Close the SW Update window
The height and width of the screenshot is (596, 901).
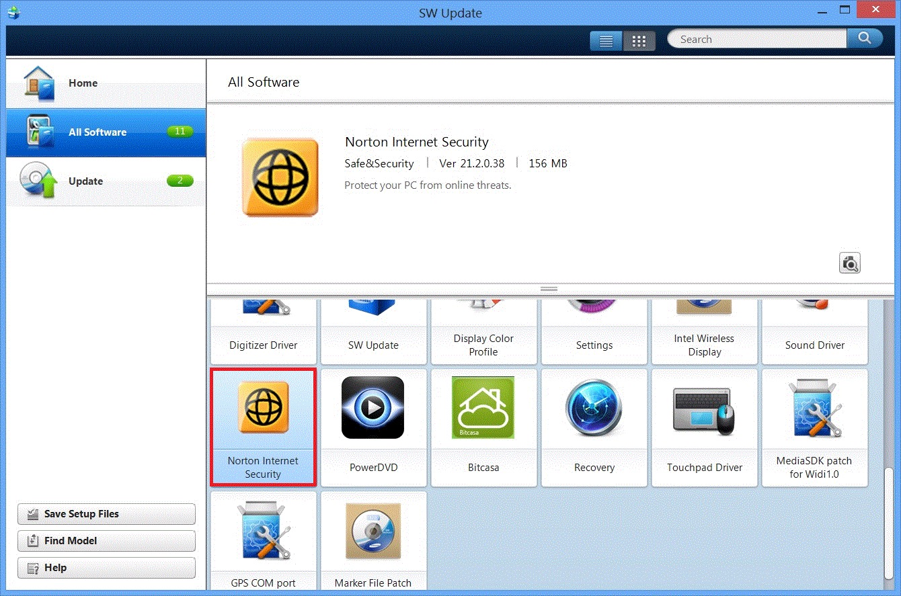pyautogui.click(x=877, y=9)
